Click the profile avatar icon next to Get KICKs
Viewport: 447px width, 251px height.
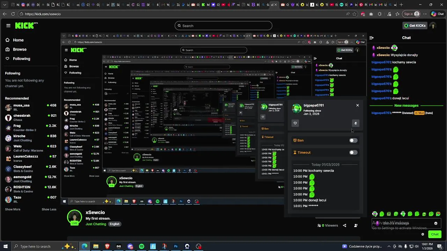pos(433,26)
